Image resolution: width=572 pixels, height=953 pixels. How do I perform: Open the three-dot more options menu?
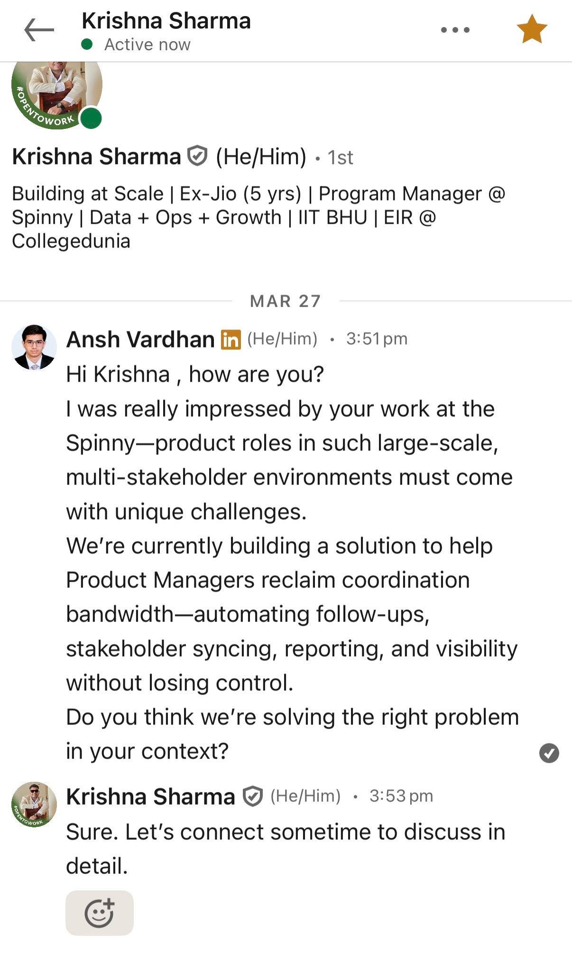(455, 30)
